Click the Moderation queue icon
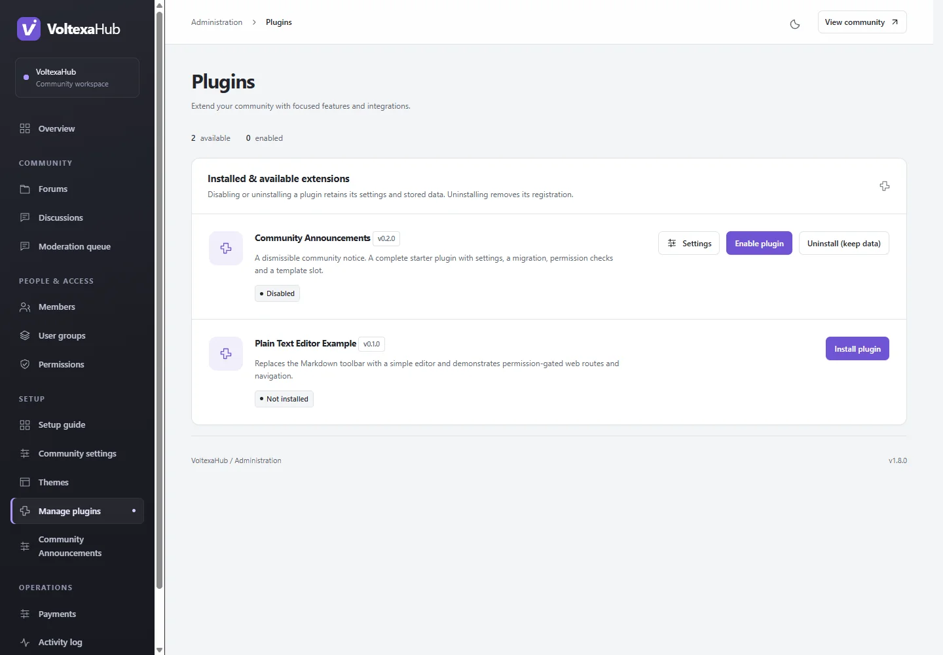The image size is (943, 655). (x=25, y=246)
